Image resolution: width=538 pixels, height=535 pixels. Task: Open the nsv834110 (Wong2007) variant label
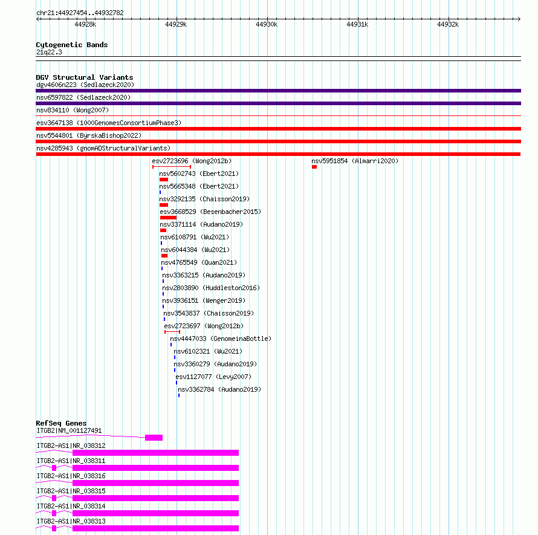click(73, 110)
